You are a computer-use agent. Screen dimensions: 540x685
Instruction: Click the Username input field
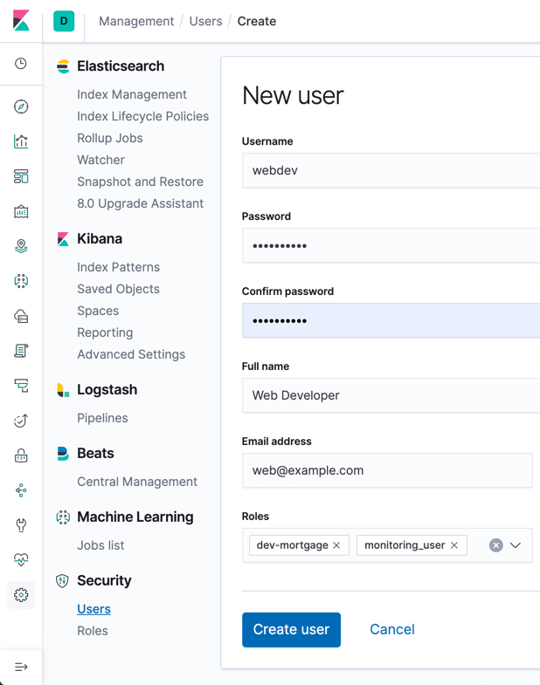(x=391, y=171)
